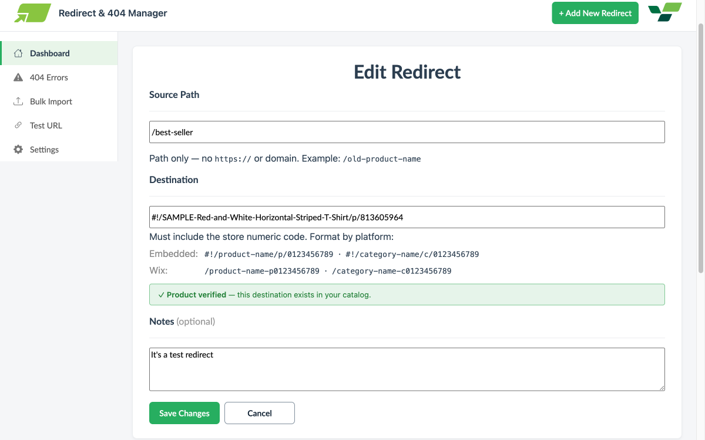The width and height of the screenshot is (705, 440).
Task: Focus the Source Path input field
Action: tap(407, 132)
